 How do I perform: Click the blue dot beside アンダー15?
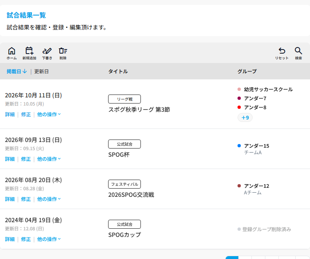coord(239,146)
